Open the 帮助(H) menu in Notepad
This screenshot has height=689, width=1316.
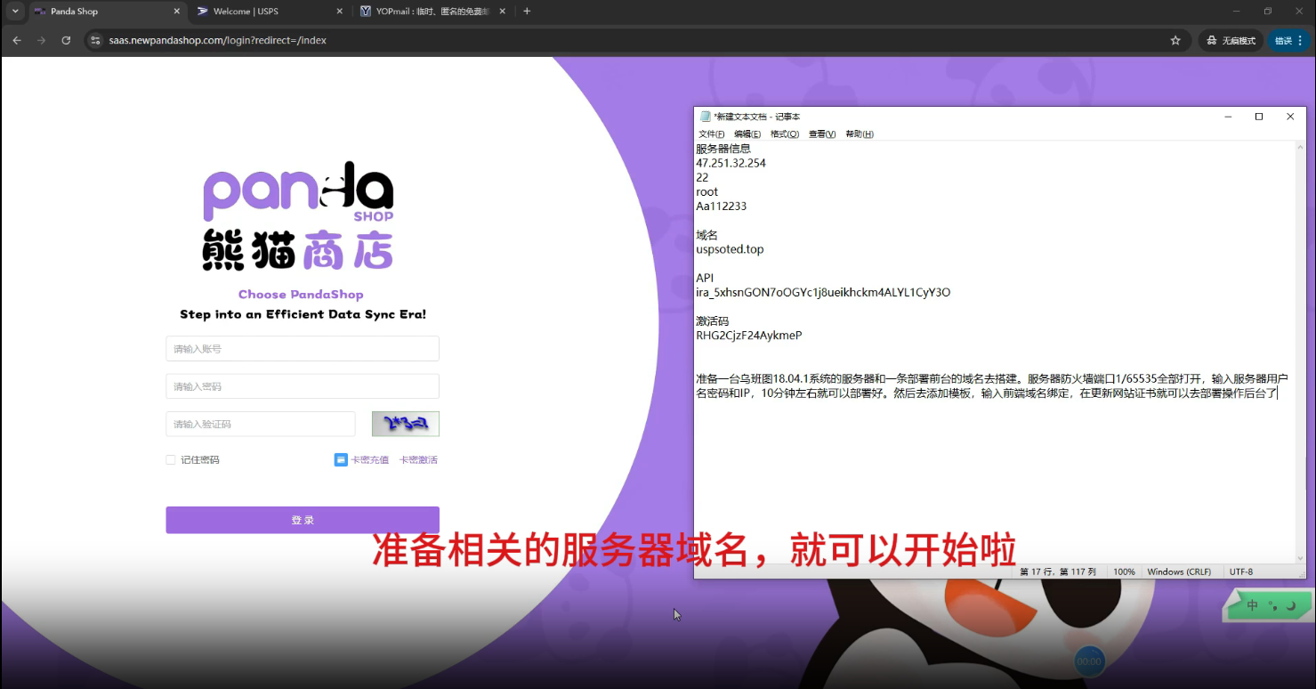point(860,134)
